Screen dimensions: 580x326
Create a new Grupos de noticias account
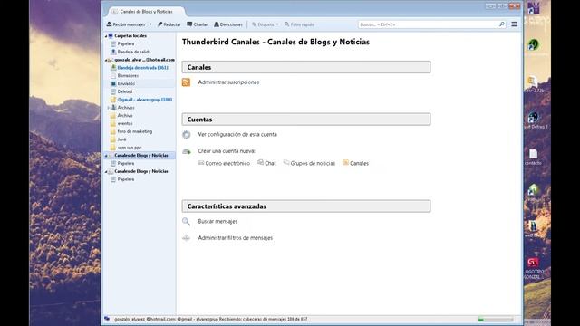tap(309, 163)
